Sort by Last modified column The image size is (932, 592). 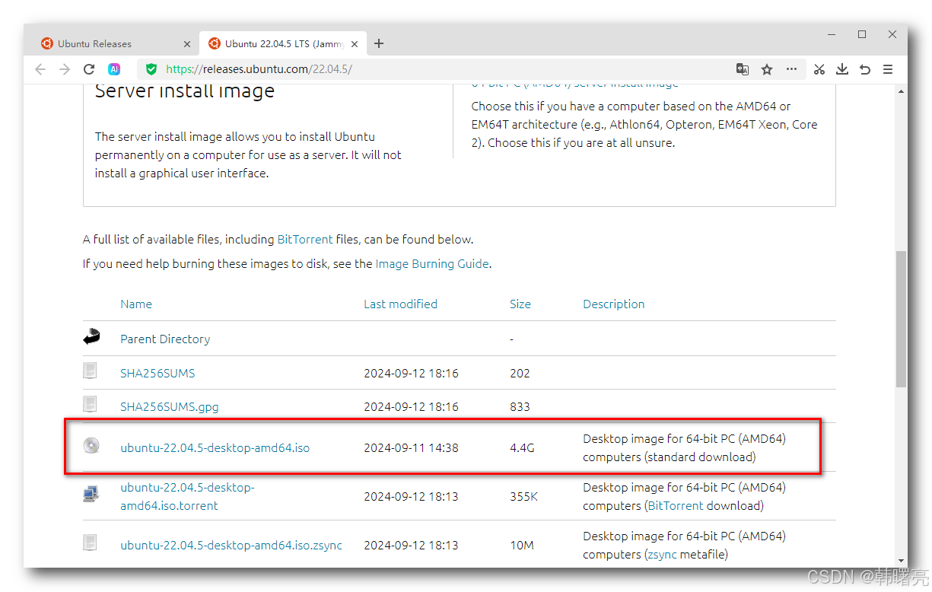click(x=400, y=304)
